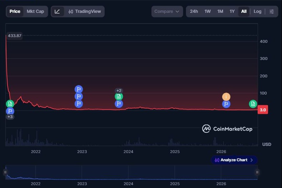Open the orange info marker near 2026
This screenshot has width=282, height=188.
coord(226,97)
